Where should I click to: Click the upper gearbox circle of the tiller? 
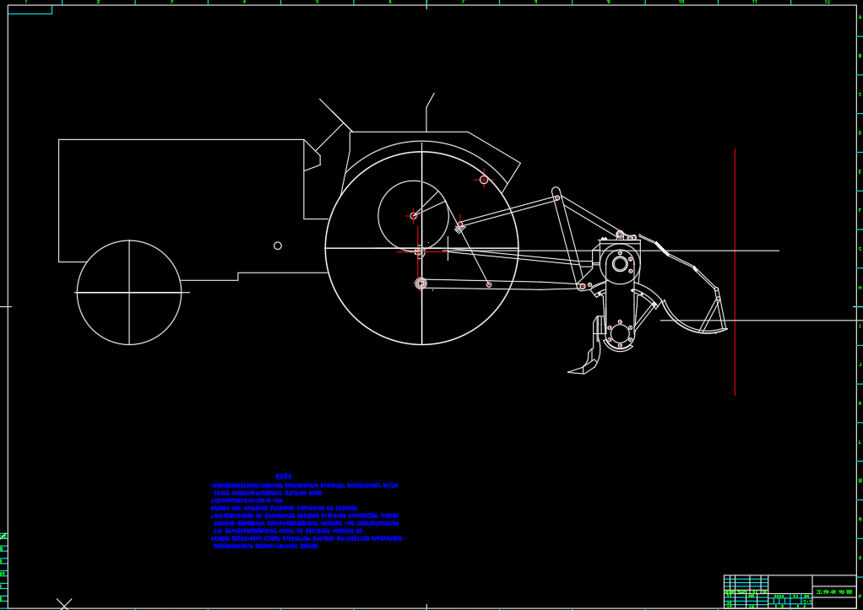[x=620, y=264]
